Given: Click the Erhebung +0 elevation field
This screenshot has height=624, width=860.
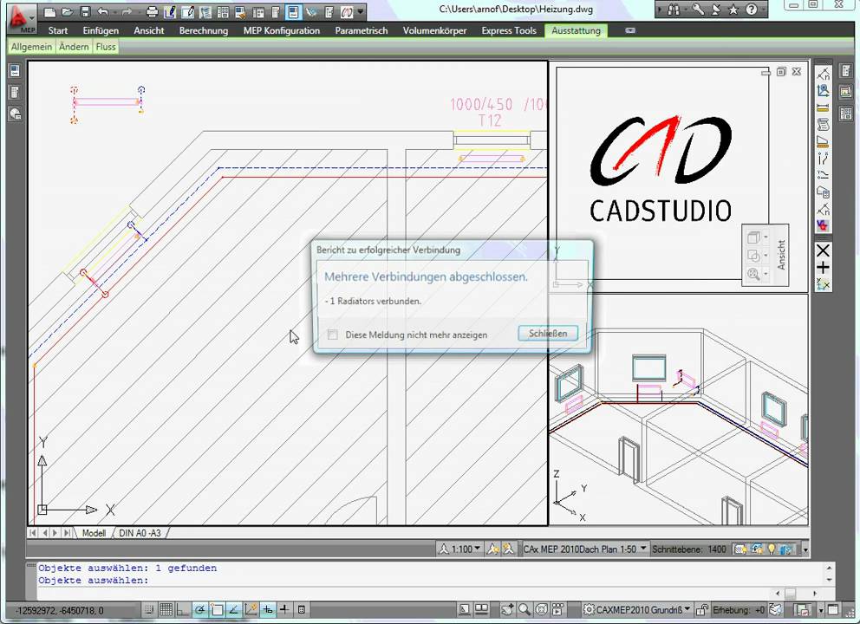Looking at the screenshot, I should (x=739, y=610).
